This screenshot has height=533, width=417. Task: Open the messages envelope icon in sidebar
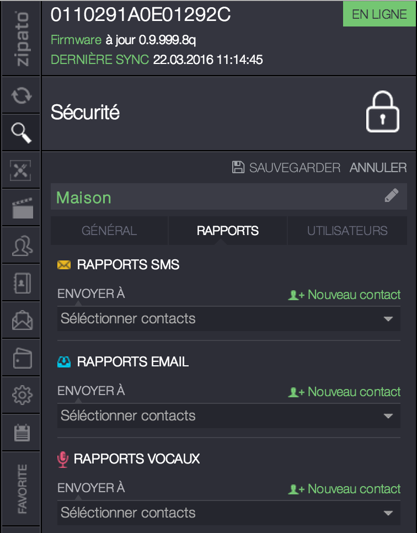(x=20, y=320)
